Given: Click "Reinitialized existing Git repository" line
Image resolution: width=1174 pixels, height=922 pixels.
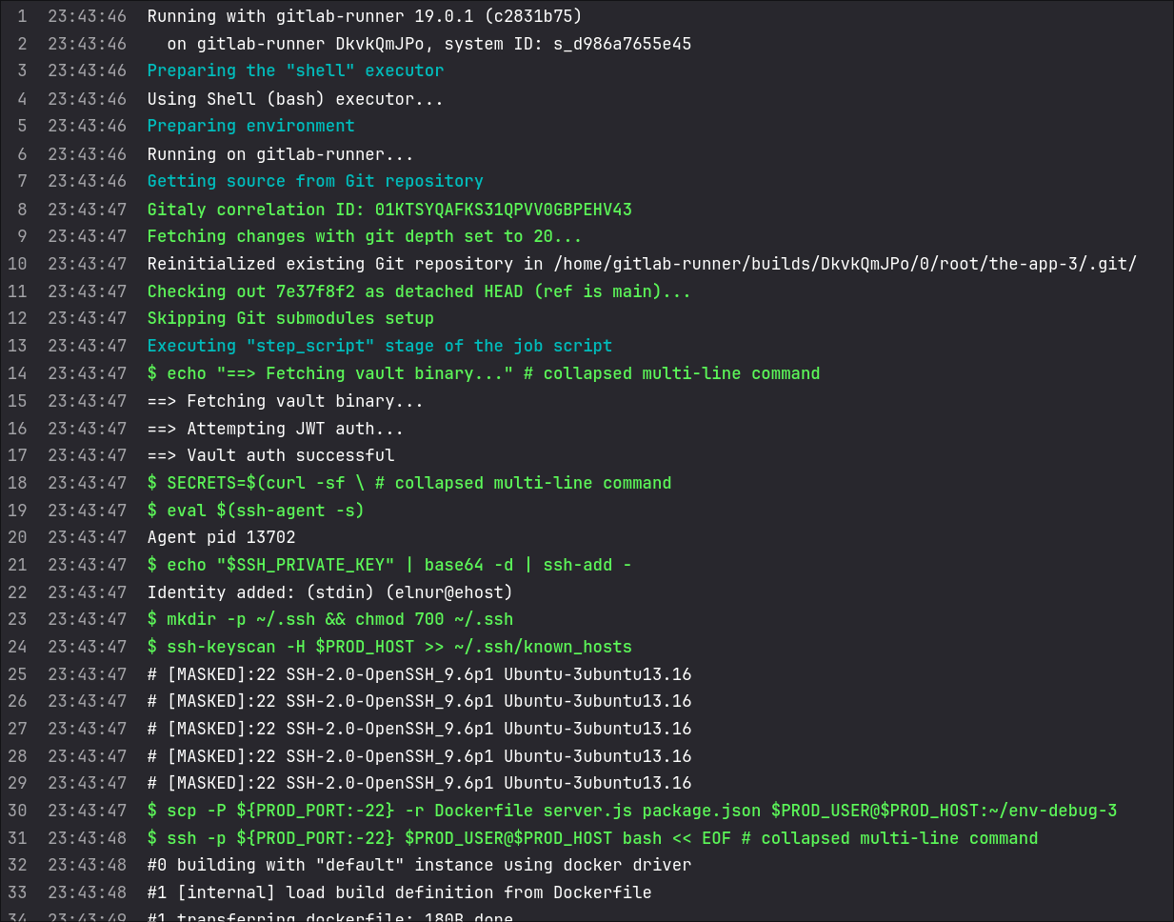Looking at the screenshot, I should pyautogui.click(x=642, y=264).
